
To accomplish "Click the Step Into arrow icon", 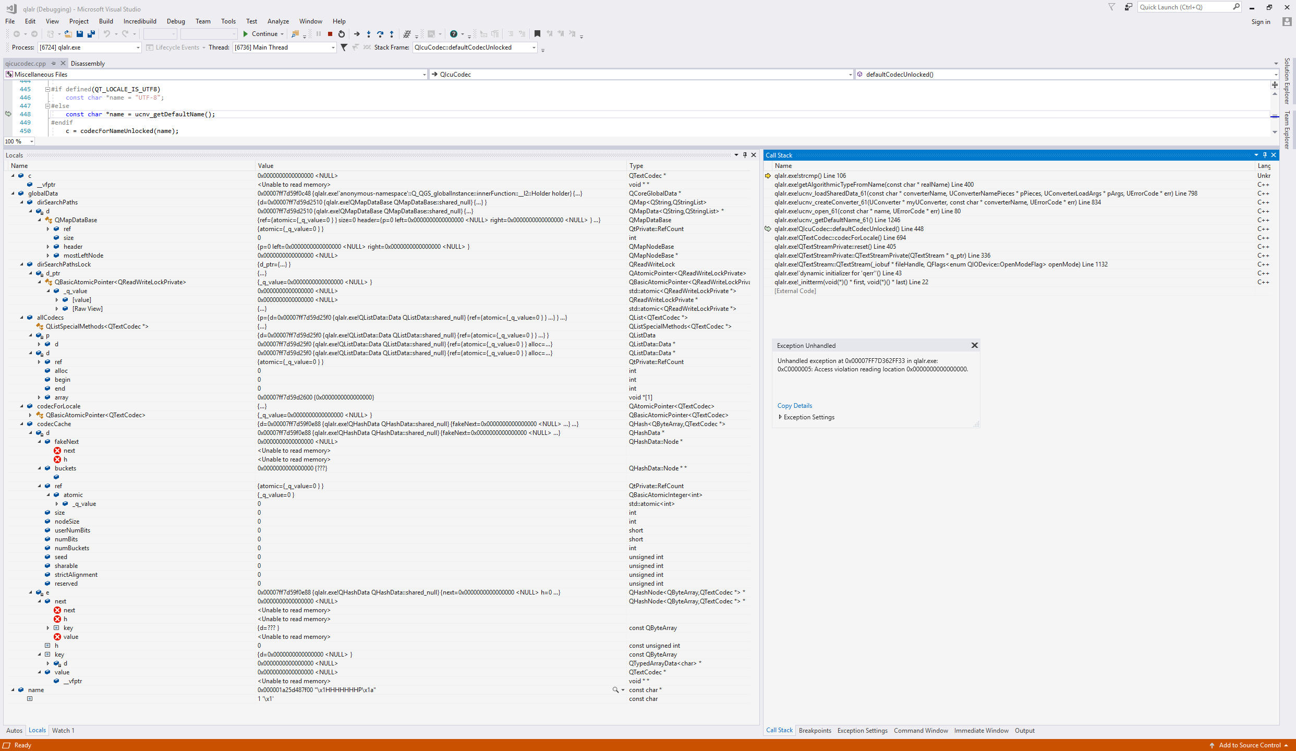I will [369, 34].
